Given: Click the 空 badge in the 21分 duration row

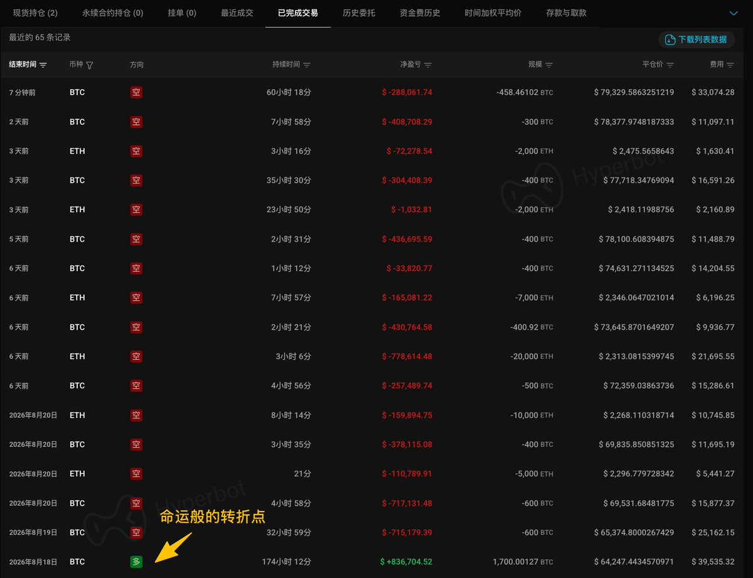Looking at the screenshot, I should (136, 474).
